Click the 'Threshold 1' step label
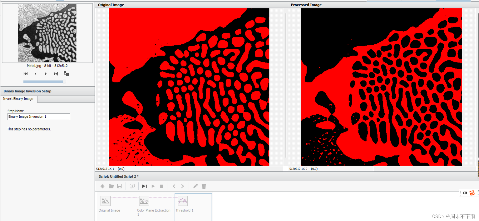Screen dimensions: 479x221 pos(184,210)
